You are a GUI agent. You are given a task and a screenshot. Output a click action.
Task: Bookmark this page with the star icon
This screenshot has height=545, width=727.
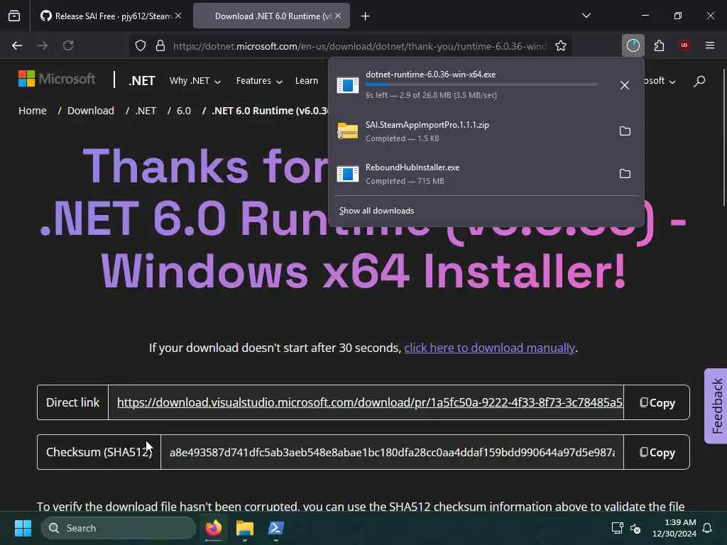561,45
